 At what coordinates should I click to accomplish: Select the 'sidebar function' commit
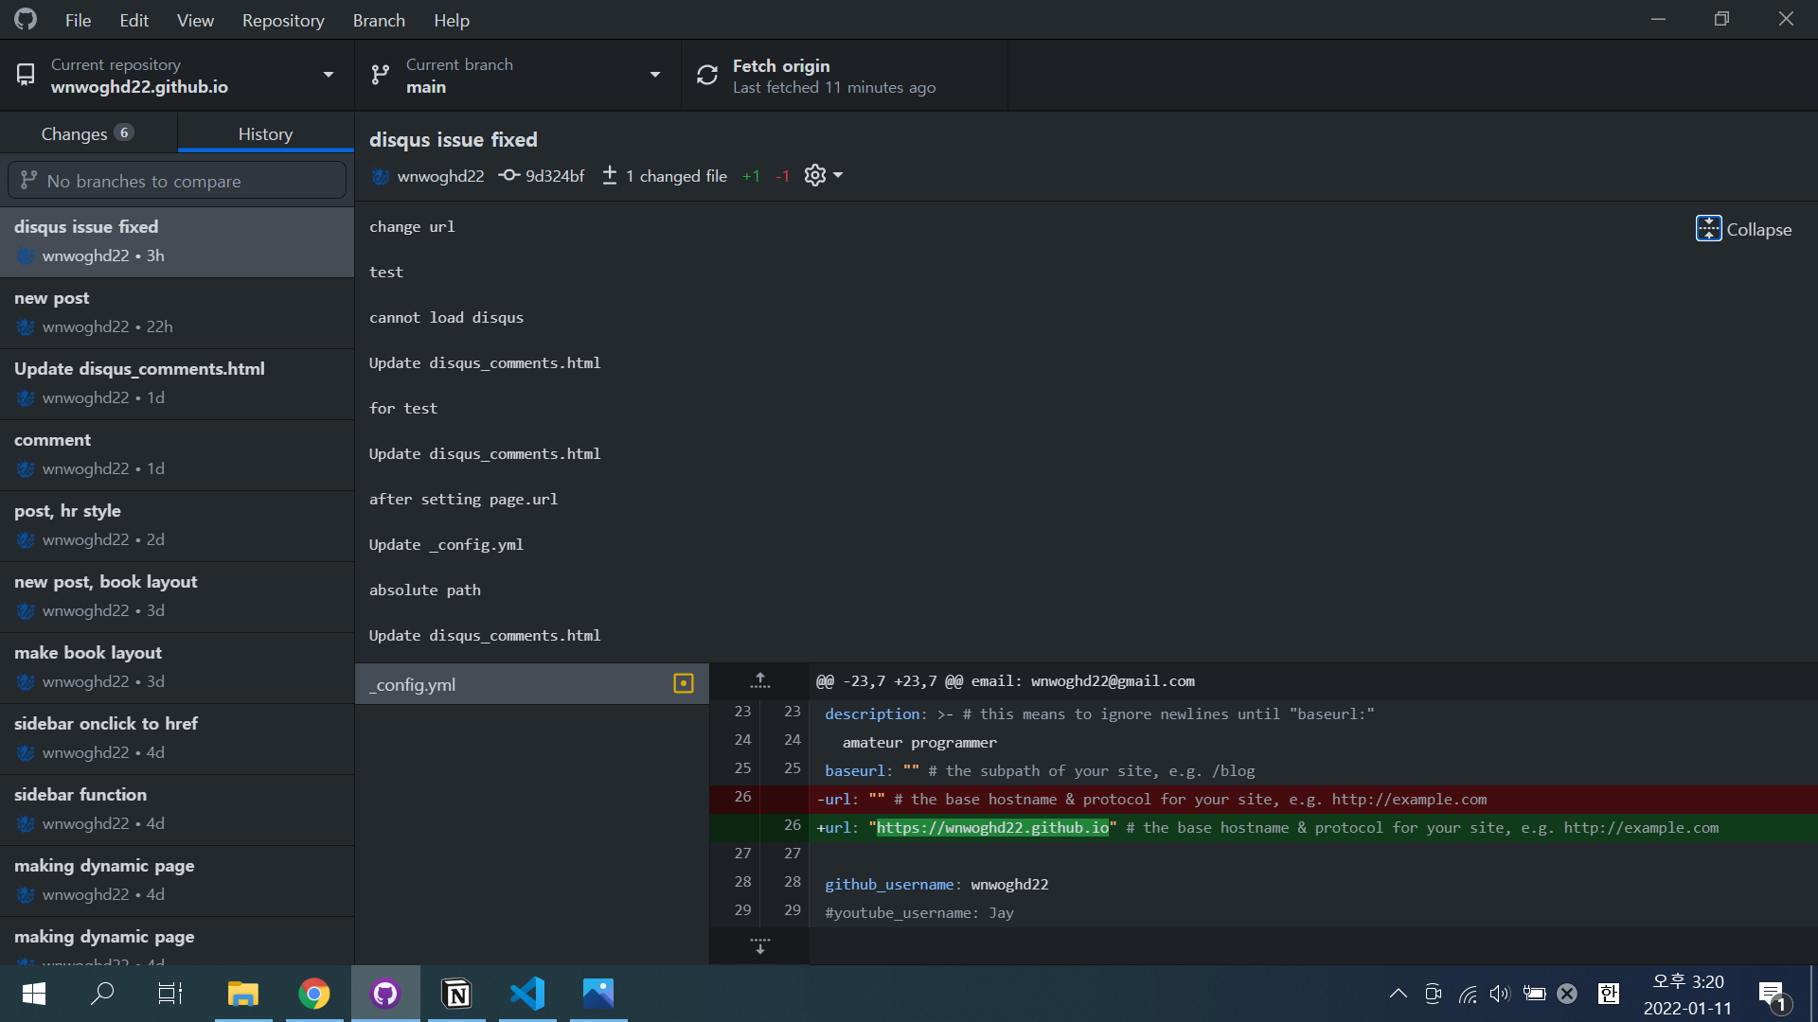tap(177, 809)
